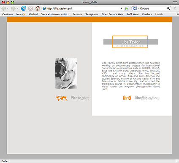Click the Stop loading icon
This screenshot has height=163, width=179.
click(30, 8)
